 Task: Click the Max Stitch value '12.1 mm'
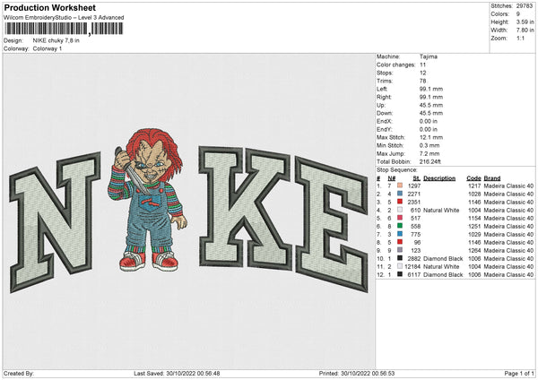[x=431, y=137]
